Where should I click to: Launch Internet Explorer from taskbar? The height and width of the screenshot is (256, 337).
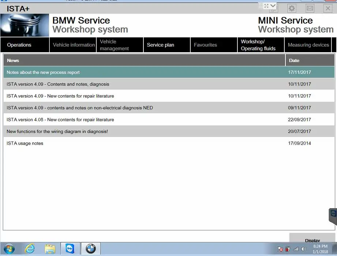coord(30,249)
